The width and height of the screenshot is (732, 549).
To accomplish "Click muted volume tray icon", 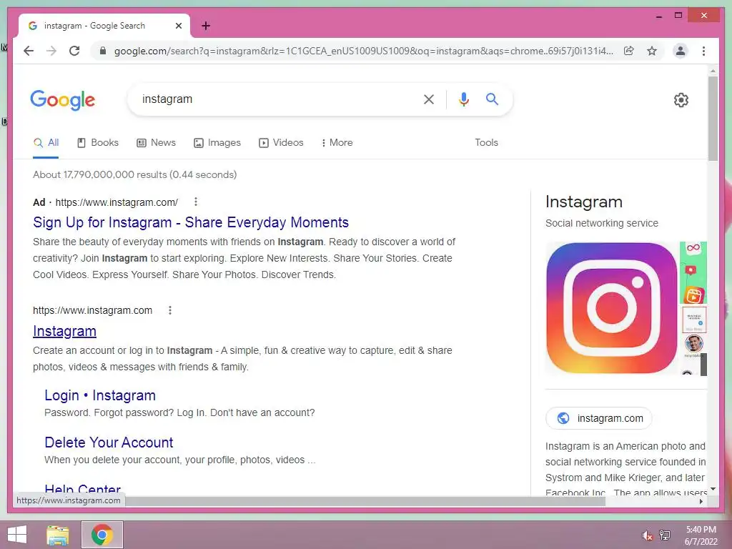I will point(647,535).
